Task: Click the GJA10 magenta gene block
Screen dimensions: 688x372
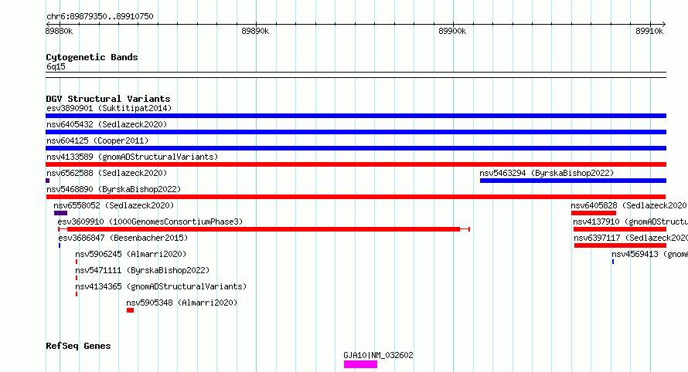Action: tap(360, 364)
